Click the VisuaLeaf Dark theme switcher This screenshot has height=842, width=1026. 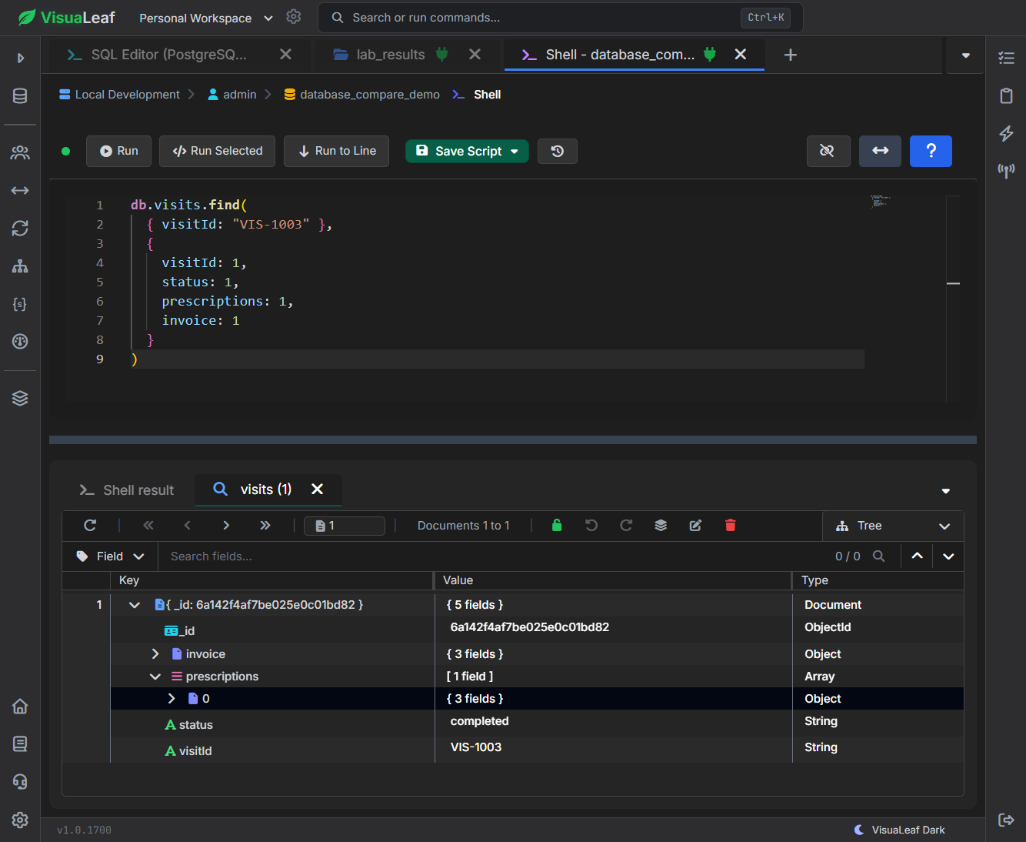click(x=899, y=830)
